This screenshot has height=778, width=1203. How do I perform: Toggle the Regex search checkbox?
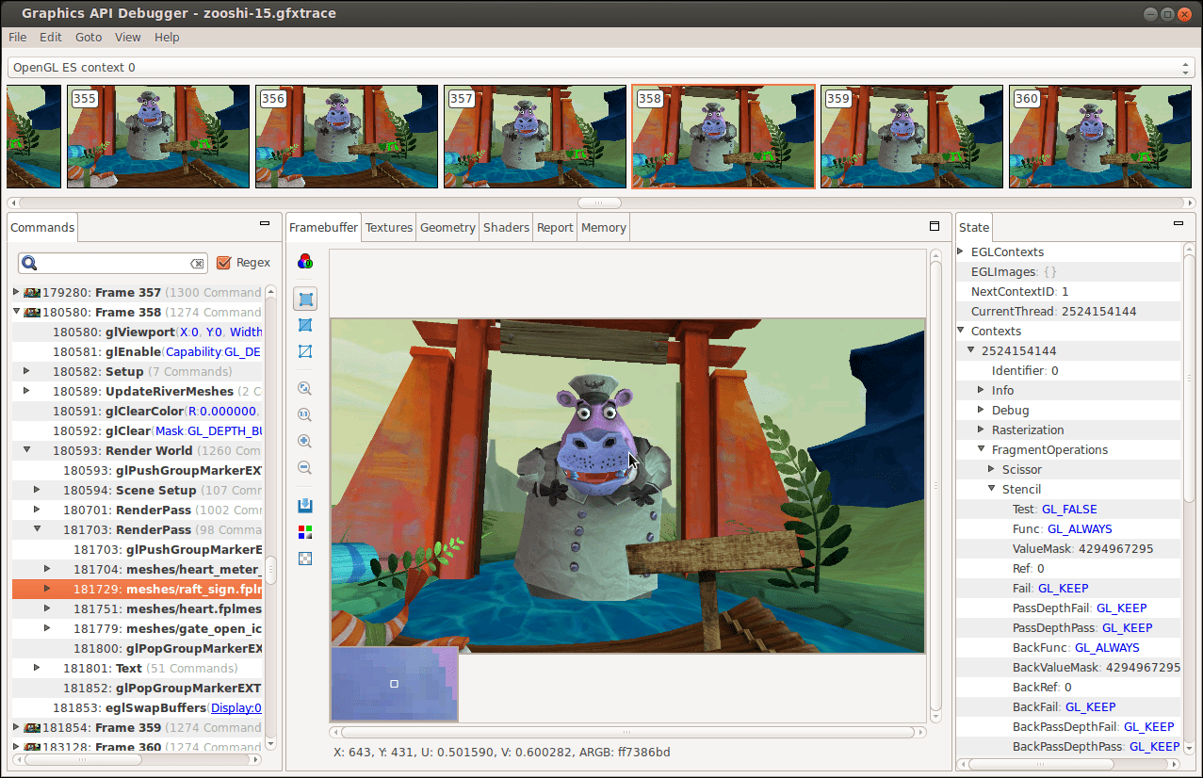(223, 263)
